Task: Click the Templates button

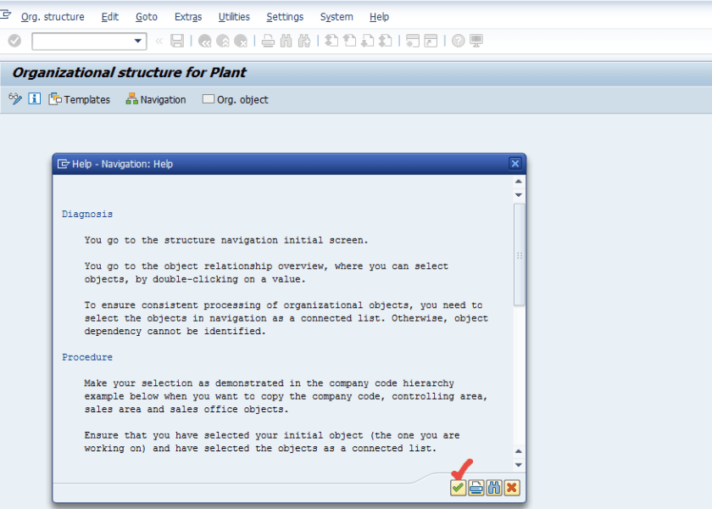Action: point(80,99)
